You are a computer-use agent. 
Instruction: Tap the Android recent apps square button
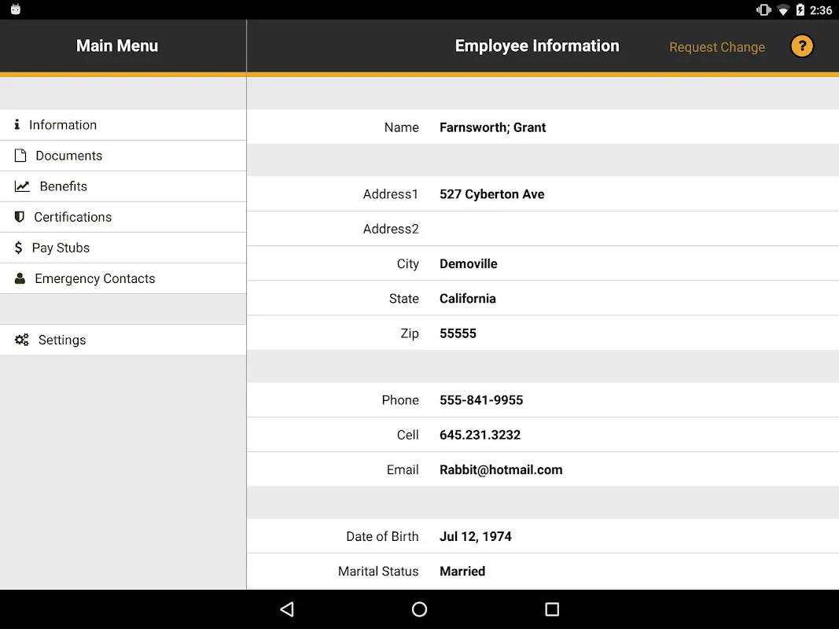[x=552, y=609]
